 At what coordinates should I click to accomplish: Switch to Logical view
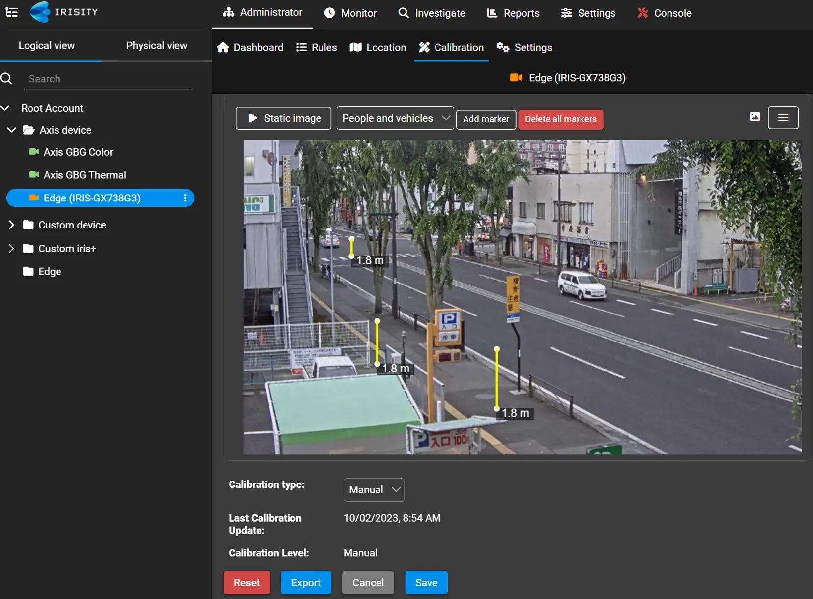click(x=47, y=45)
